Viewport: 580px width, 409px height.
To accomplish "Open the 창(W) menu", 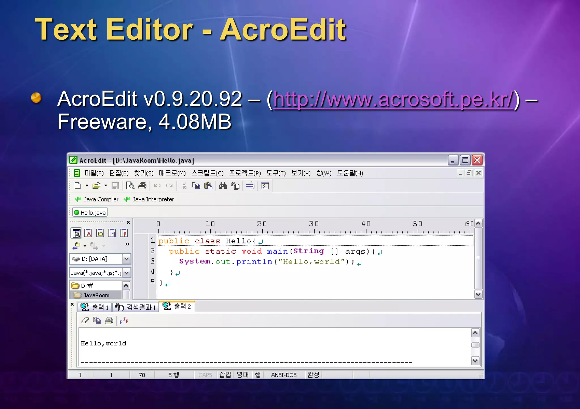I will tap(324, 173).
